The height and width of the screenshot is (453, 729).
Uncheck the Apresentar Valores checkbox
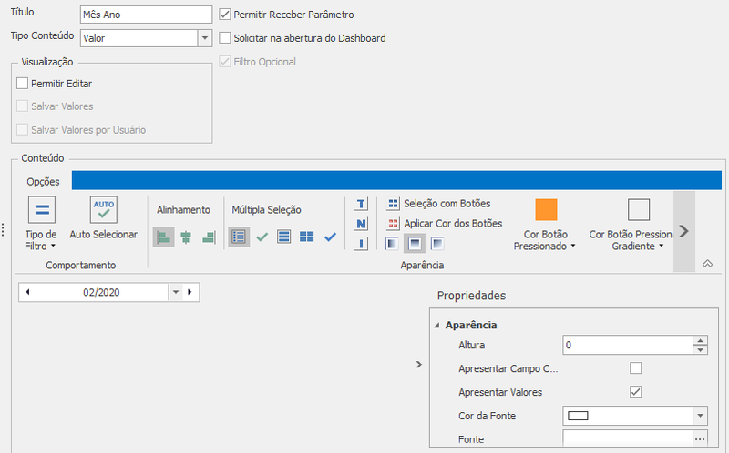(635, 392)
